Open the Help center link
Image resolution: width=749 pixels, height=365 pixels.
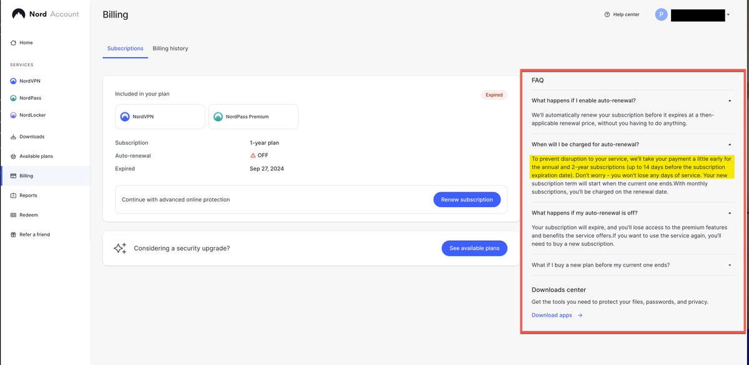(x=622, y=14)
